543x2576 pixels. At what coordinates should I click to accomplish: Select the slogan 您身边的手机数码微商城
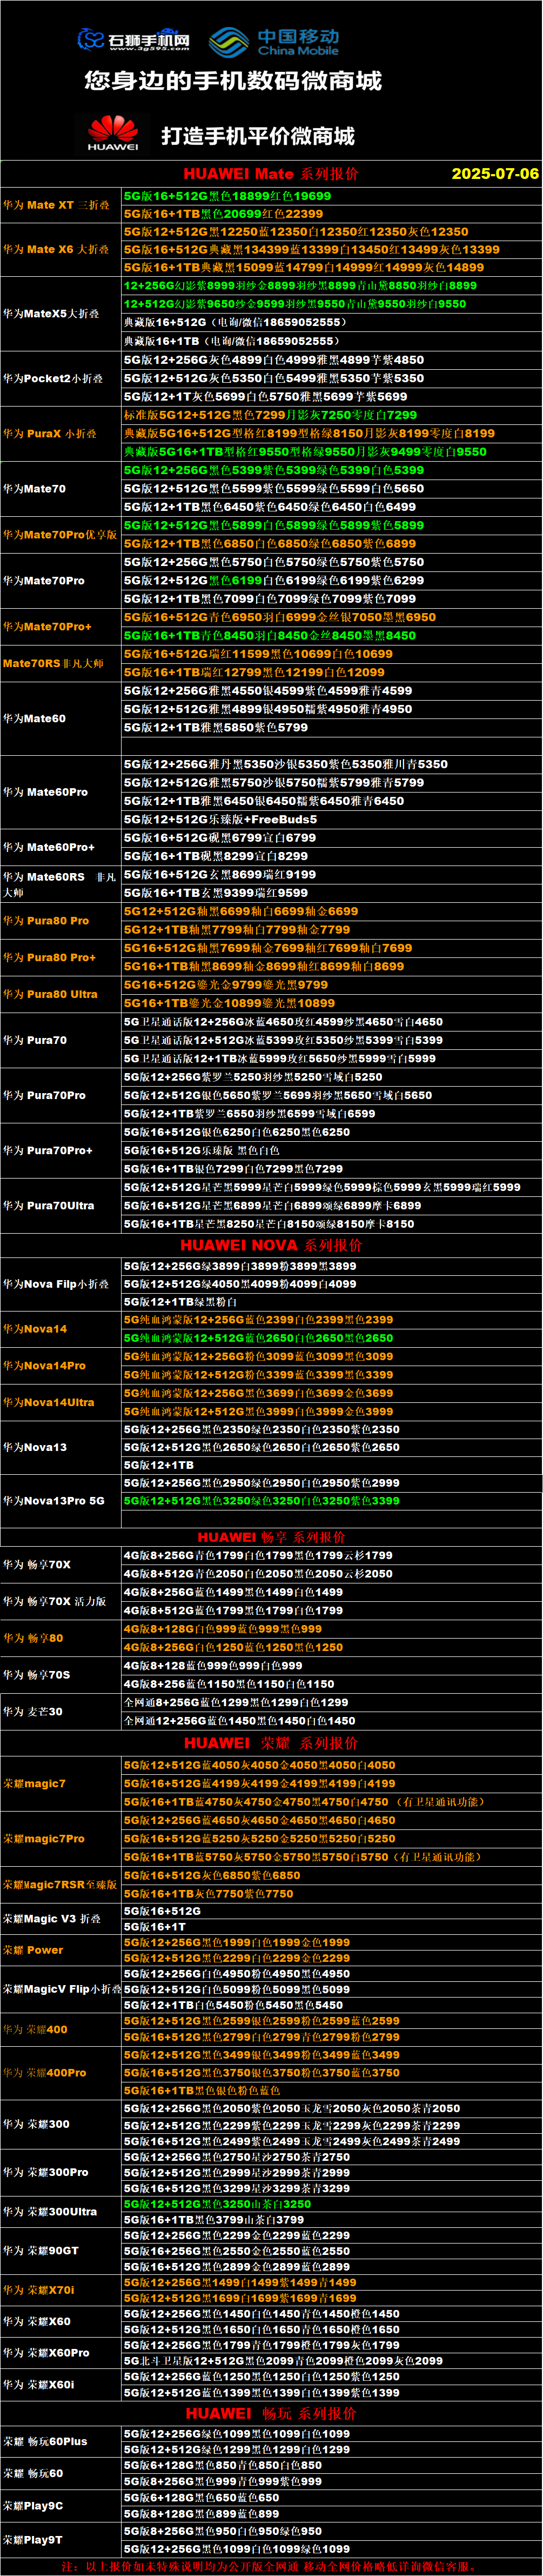pyautogui.click(x=233, y=80)
